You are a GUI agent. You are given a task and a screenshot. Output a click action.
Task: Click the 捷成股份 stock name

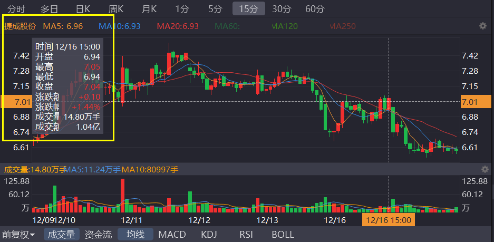[20, 26]
